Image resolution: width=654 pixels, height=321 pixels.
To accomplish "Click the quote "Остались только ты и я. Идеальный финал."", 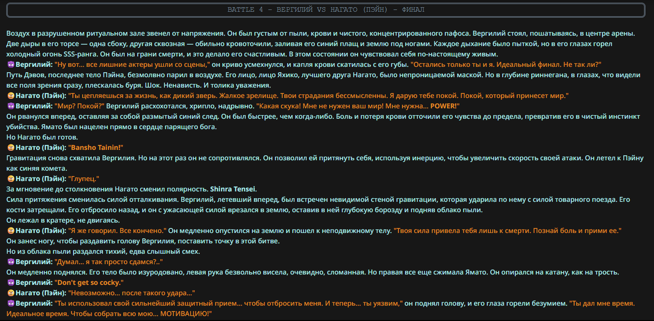I will 506,65.
